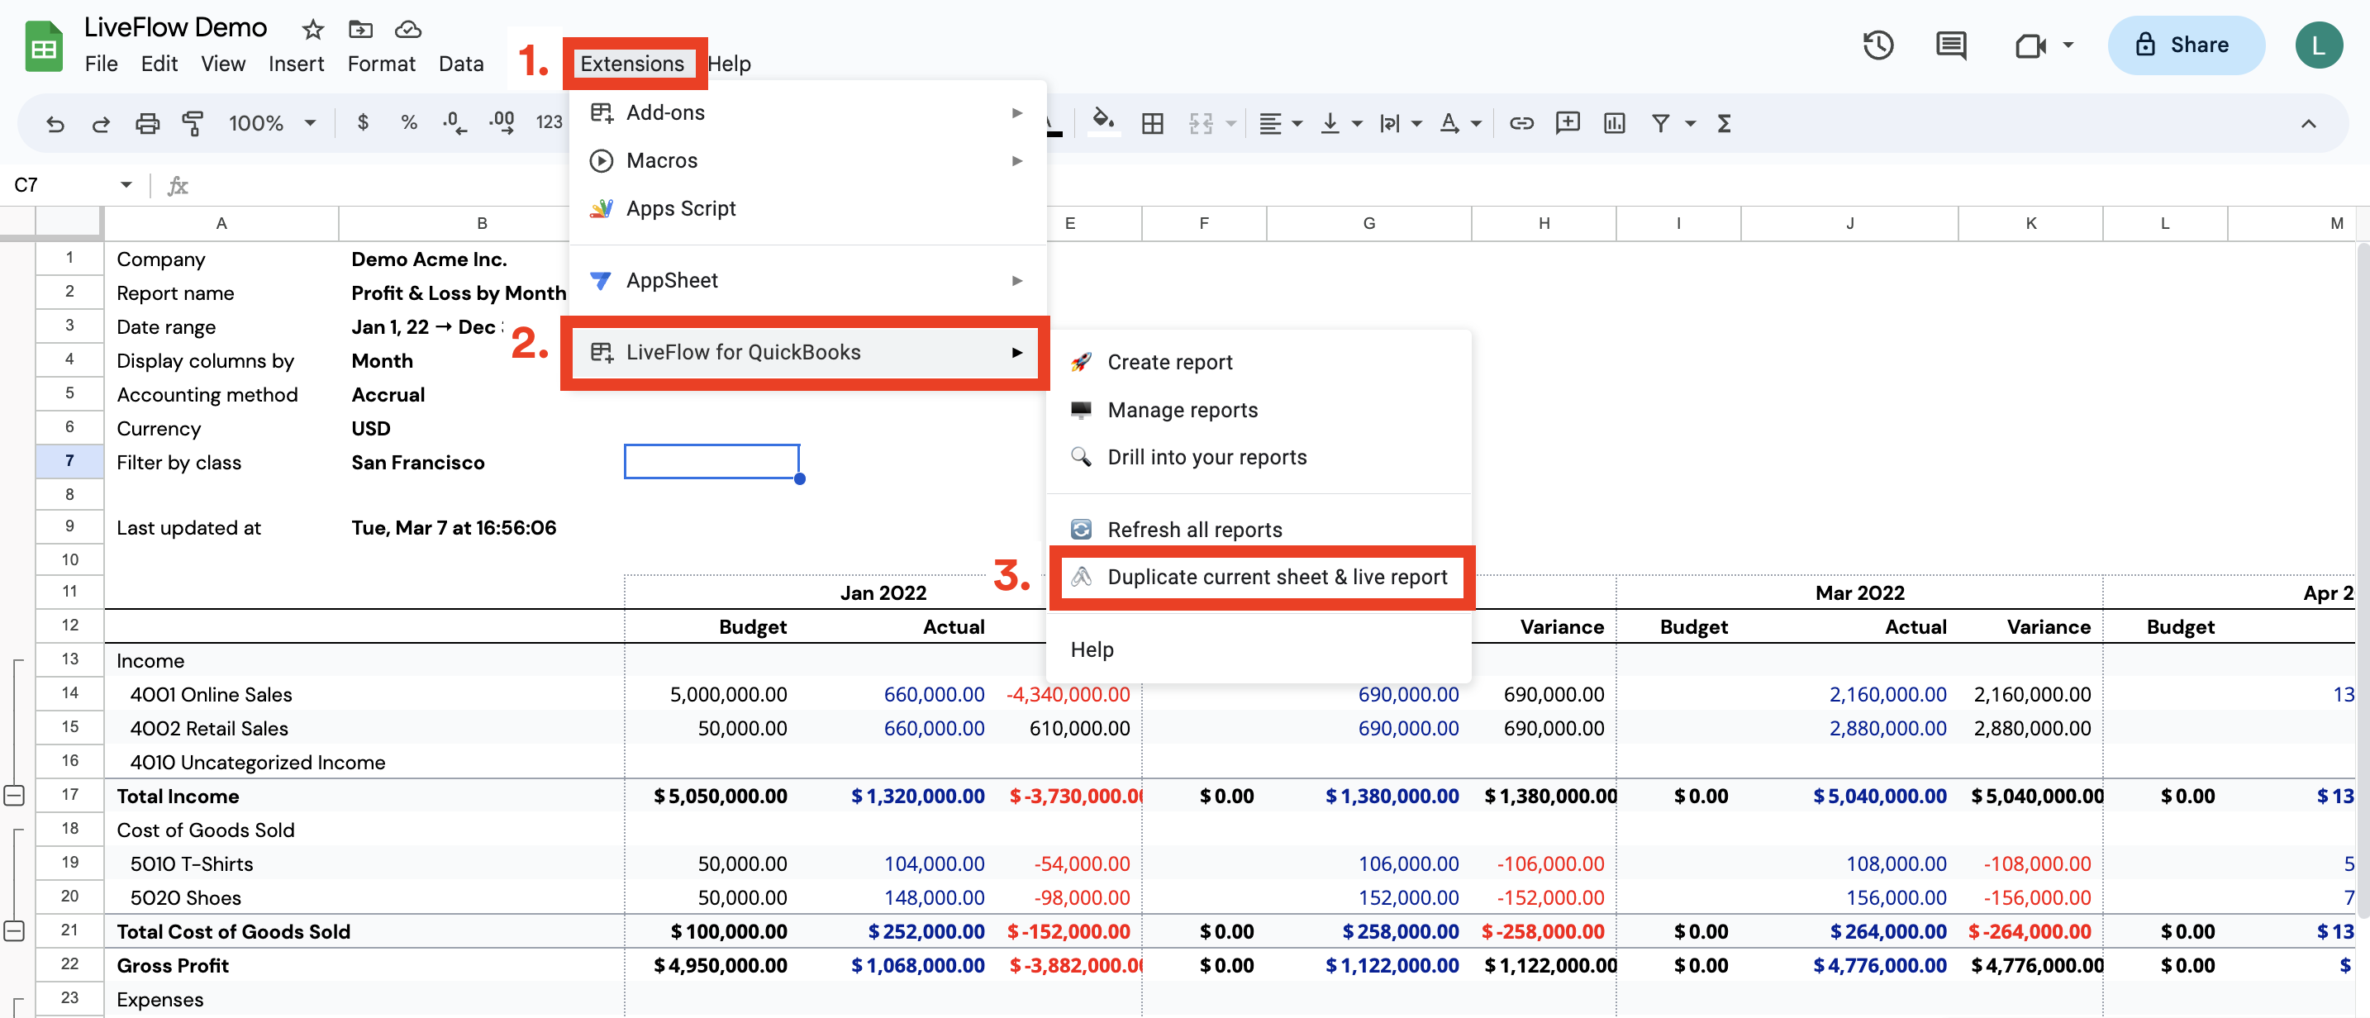The image size is (2370, 1018).
Task: Check the cloud save status icon
Action: click(407, 30)
